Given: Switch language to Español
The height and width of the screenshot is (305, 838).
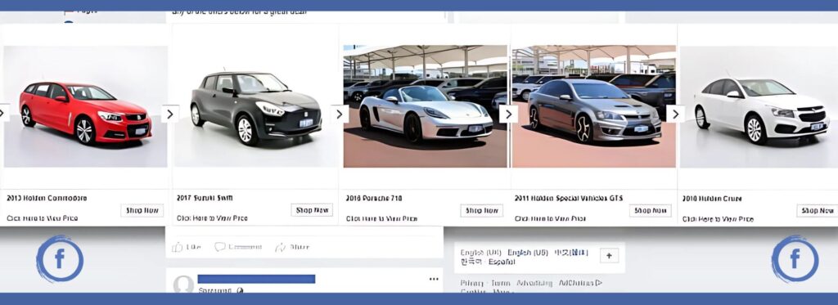Looking at the screenshot, I should [x=502, y=262].
